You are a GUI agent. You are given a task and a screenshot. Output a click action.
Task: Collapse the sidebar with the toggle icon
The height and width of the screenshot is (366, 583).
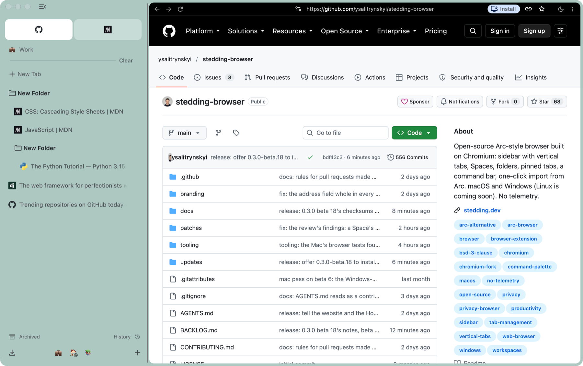pos(42,6)
